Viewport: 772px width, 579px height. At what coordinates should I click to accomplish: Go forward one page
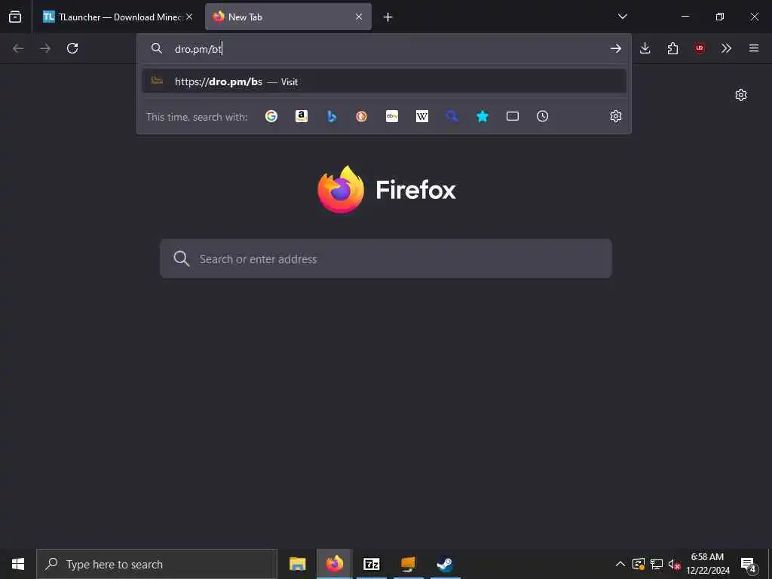[45, 48]
